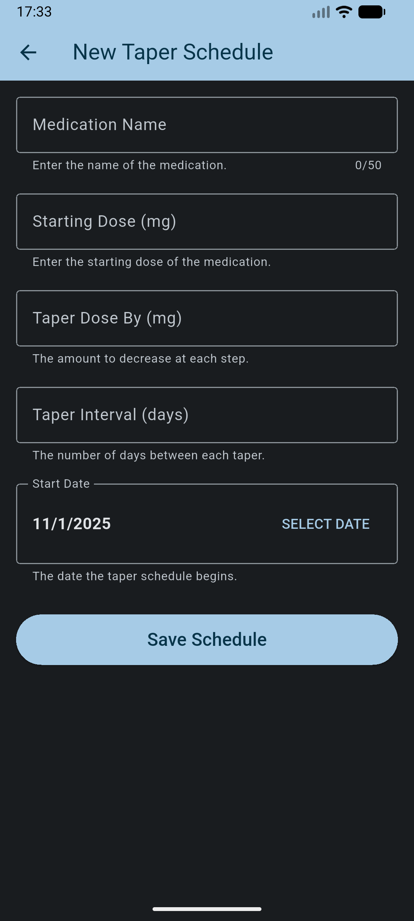This screenshot has height=921, width=414.
Task: Tap the 17:33 clock in status bar
Action: point(34,12)
